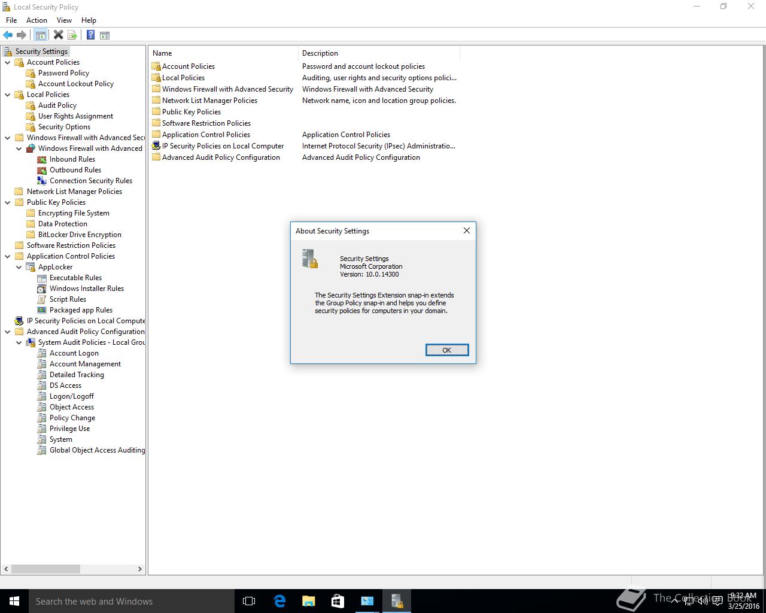Image resolution: width=766 pixels, height=613 pixels.
Task: Collapse the Local Policies node
Action: click(x=8, y=95)
